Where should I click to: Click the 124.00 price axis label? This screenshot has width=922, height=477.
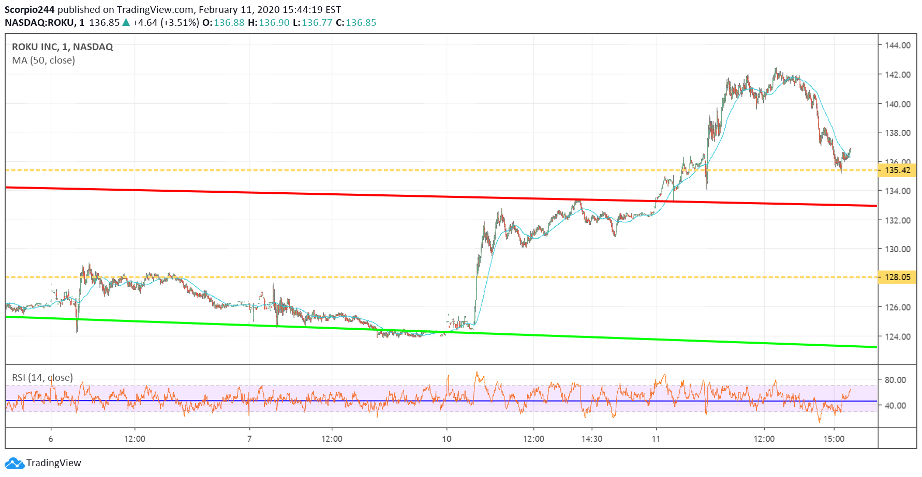898,337
